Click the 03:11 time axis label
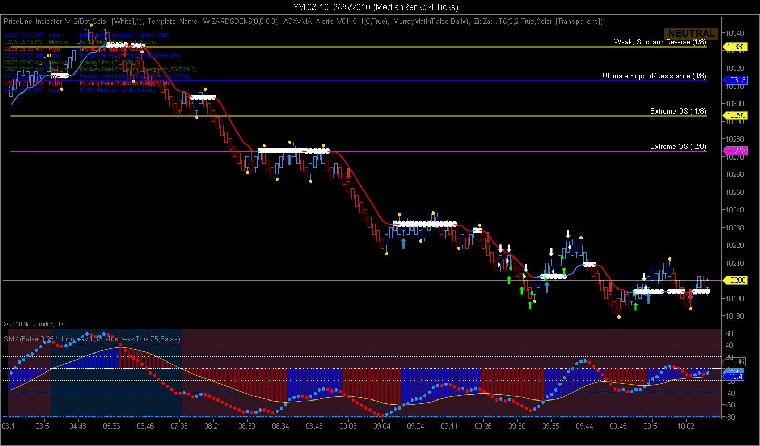The width and height of the screenshot is (760, 446). pyautogui.click(x=11, y=425)
